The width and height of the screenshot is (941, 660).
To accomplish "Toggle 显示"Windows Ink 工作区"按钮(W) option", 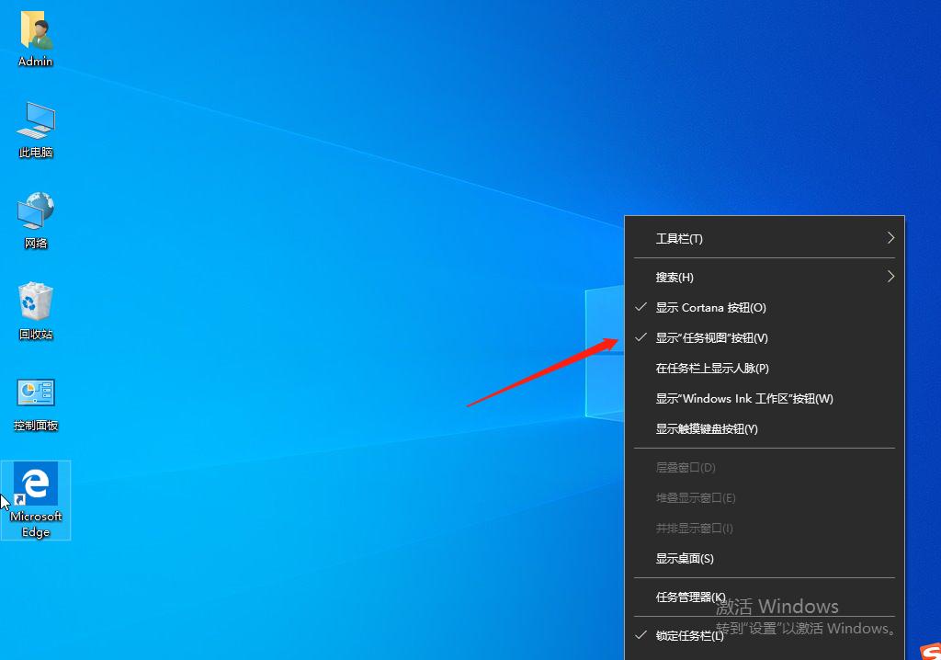I will click(764, 399).
